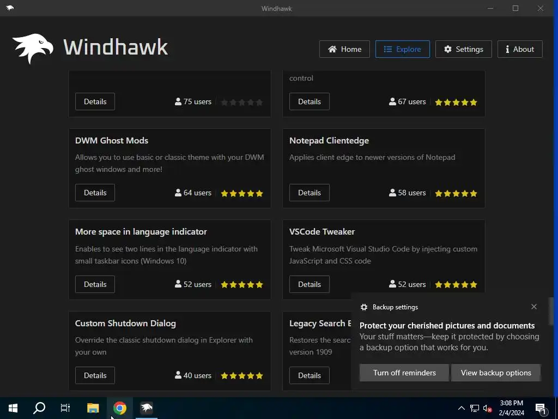Open Details for Notepad Clientedge
This screenshot has width=558, height=419.
coord(310,193)
